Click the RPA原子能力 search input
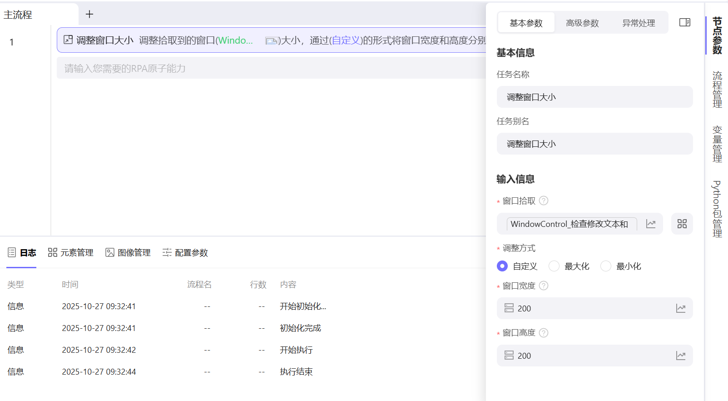The image size is (728, 401). [x=272, y=68]
